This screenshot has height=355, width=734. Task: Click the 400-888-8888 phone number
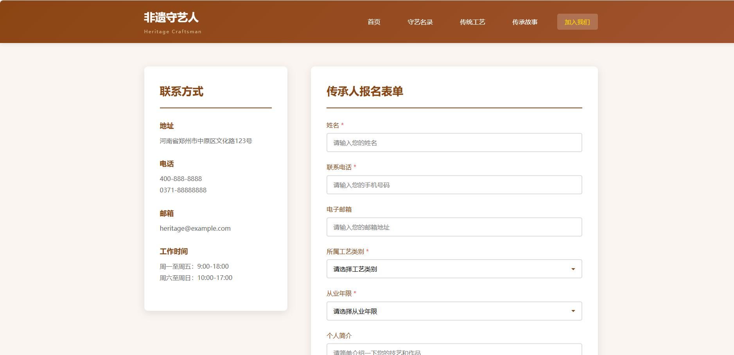(181, 179)
